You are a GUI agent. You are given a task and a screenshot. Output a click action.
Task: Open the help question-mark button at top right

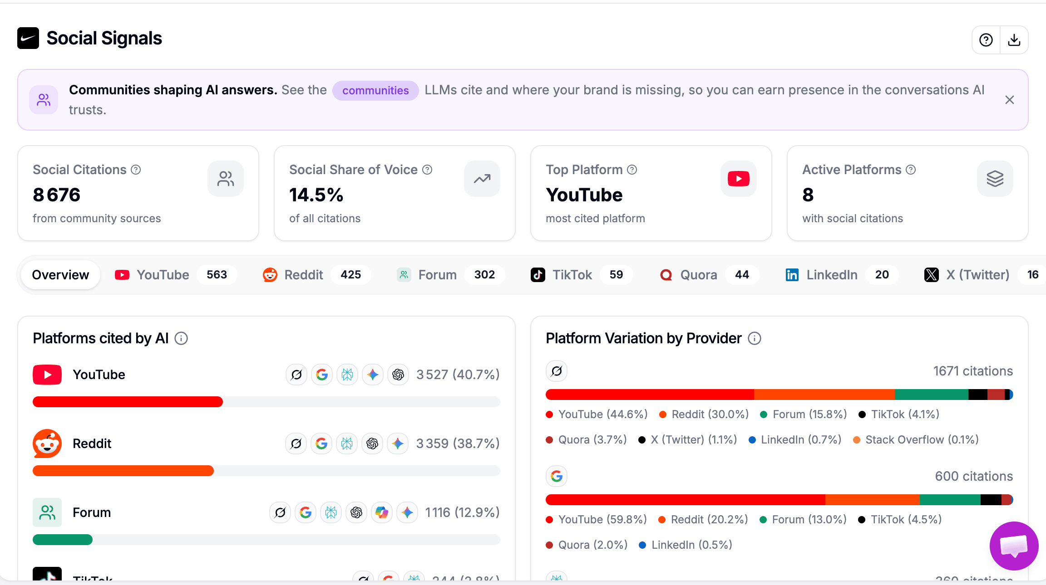click(986, 40)
